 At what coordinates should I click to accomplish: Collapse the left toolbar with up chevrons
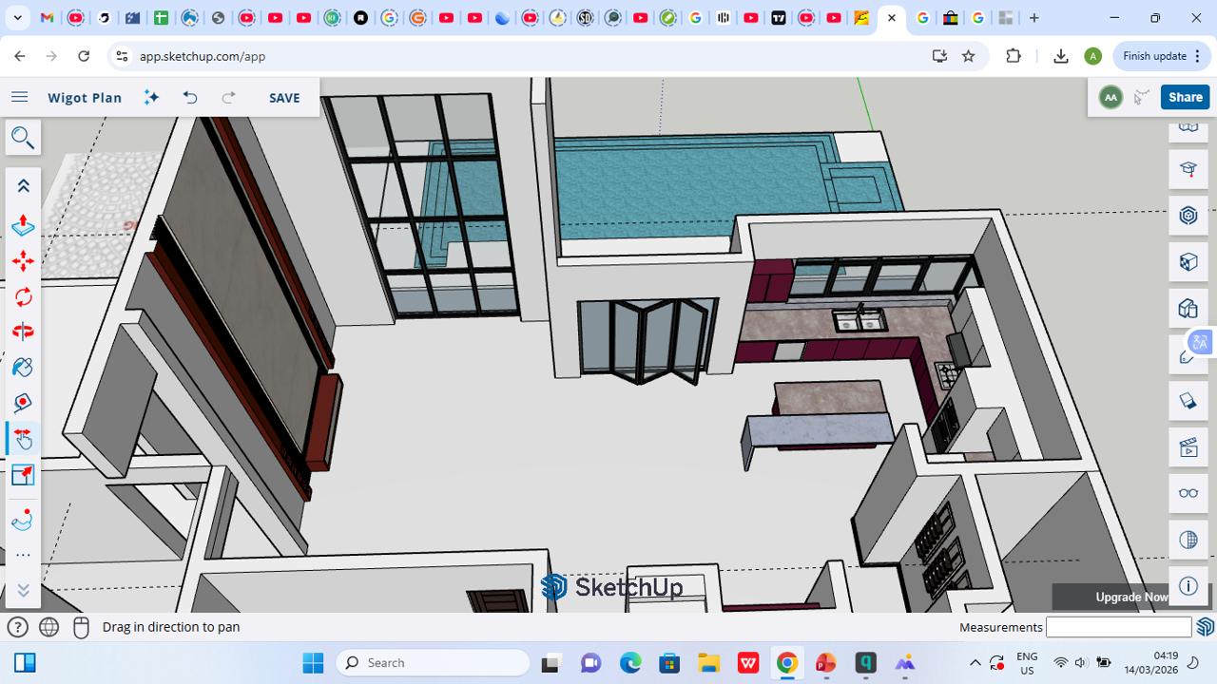point(23,186)
